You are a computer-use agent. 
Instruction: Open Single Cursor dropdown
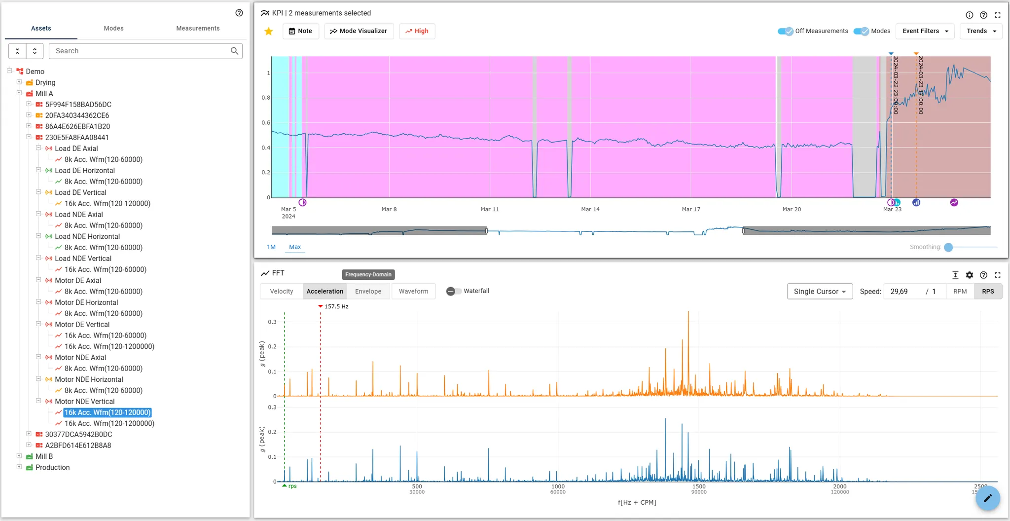pyautogui.click(x=820, y=292)
